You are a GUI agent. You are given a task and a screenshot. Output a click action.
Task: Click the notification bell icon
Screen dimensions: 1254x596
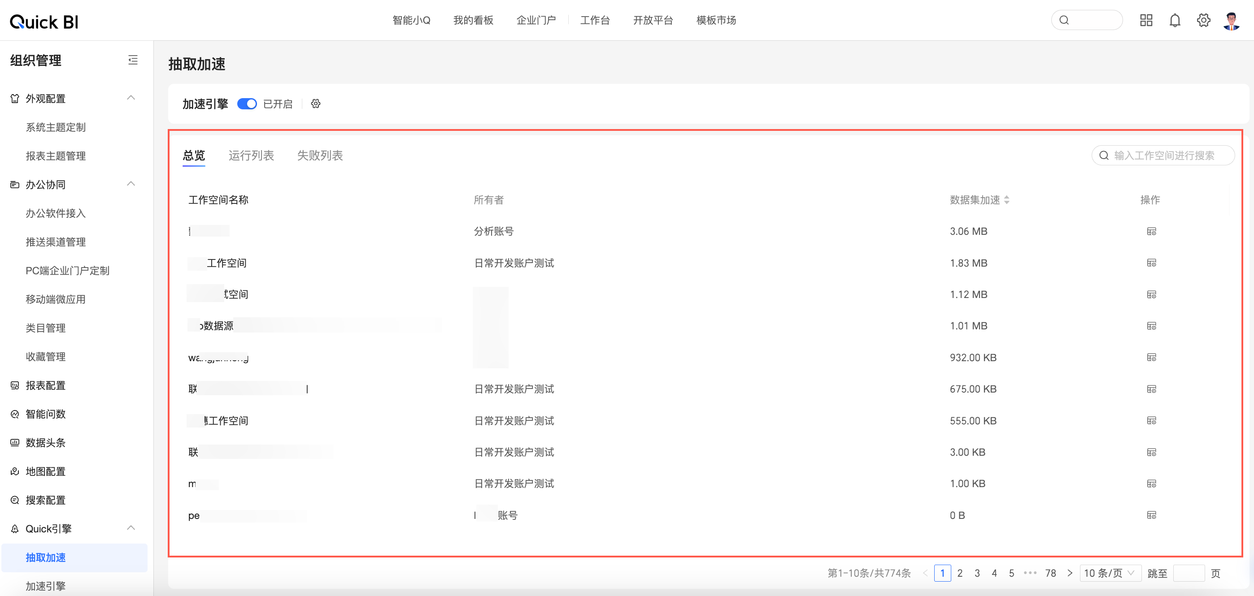click(1175, 21)
